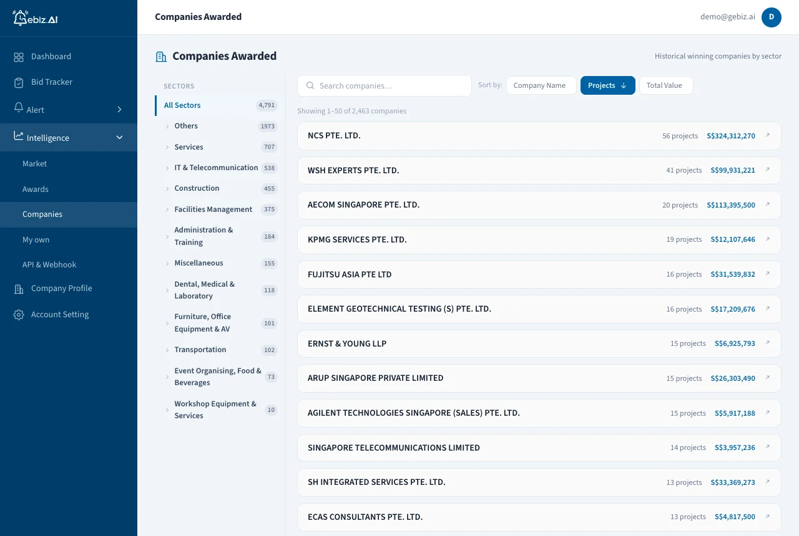Click the S$6,925,793 total value
Screen dimensions: 799x536
coord(735,343)
